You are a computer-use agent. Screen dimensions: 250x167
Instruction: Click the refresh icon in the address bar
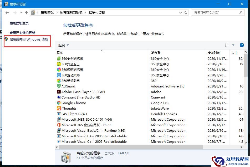(x=186, y=12)
